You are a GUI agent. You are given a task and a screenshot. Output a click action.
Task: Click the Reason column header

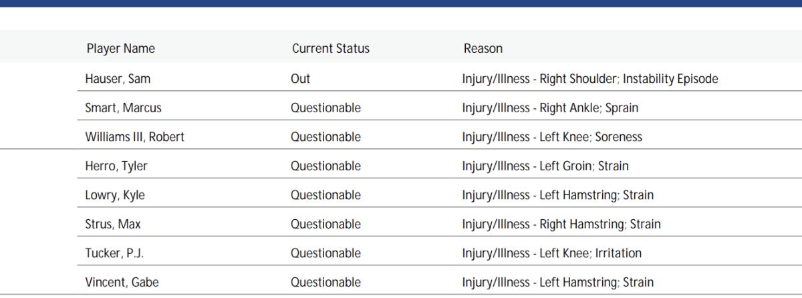tap(483, 49)
